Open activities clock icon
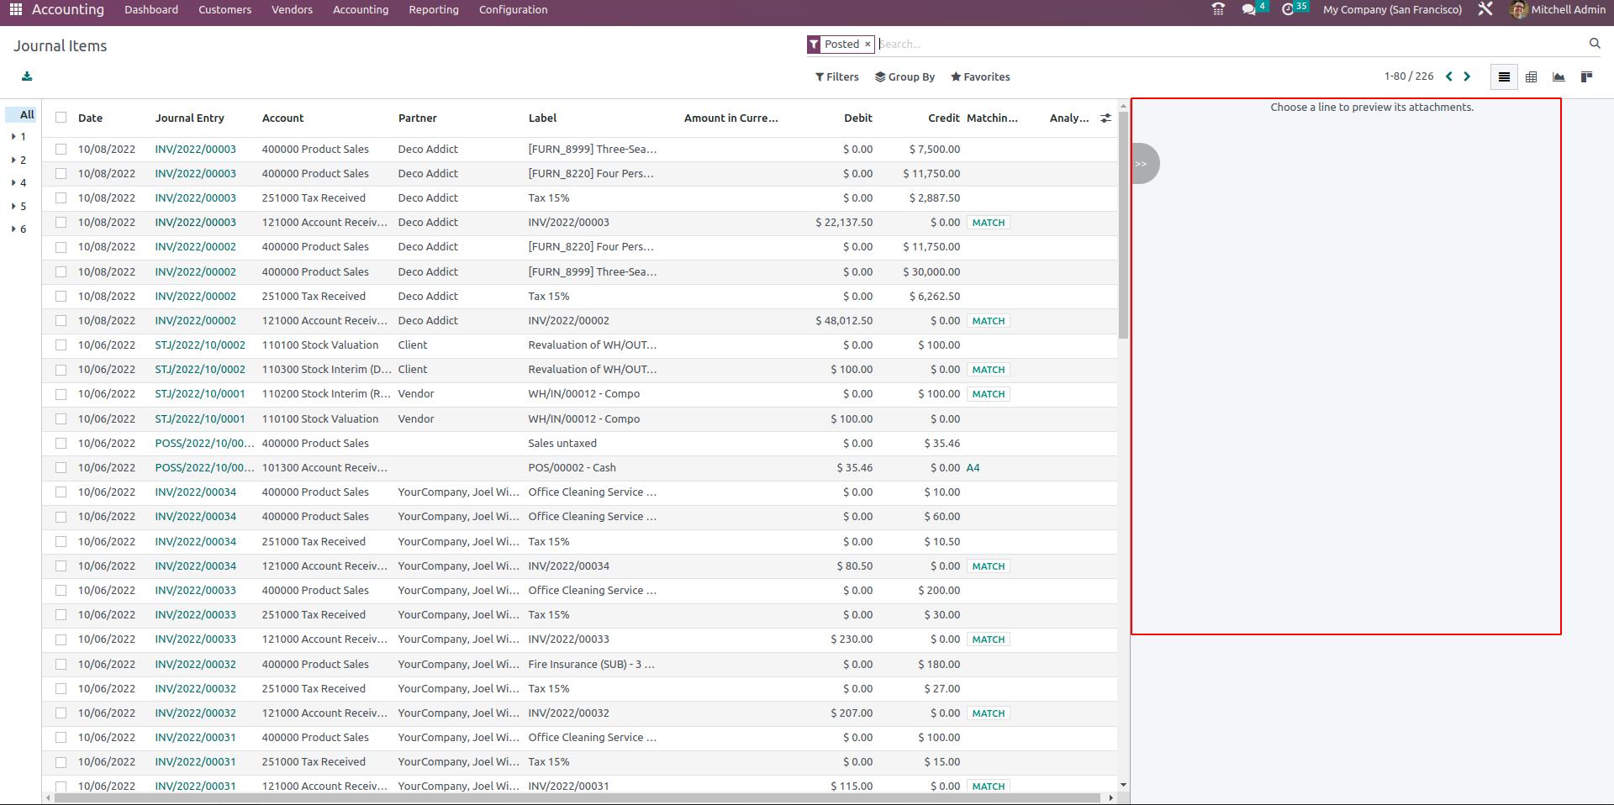The image size is (1614, 805). tap(1288, 10)
